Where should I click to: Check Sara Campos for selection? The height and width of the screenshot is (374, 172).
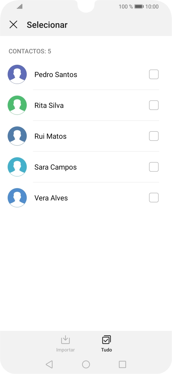pos(154,167)
